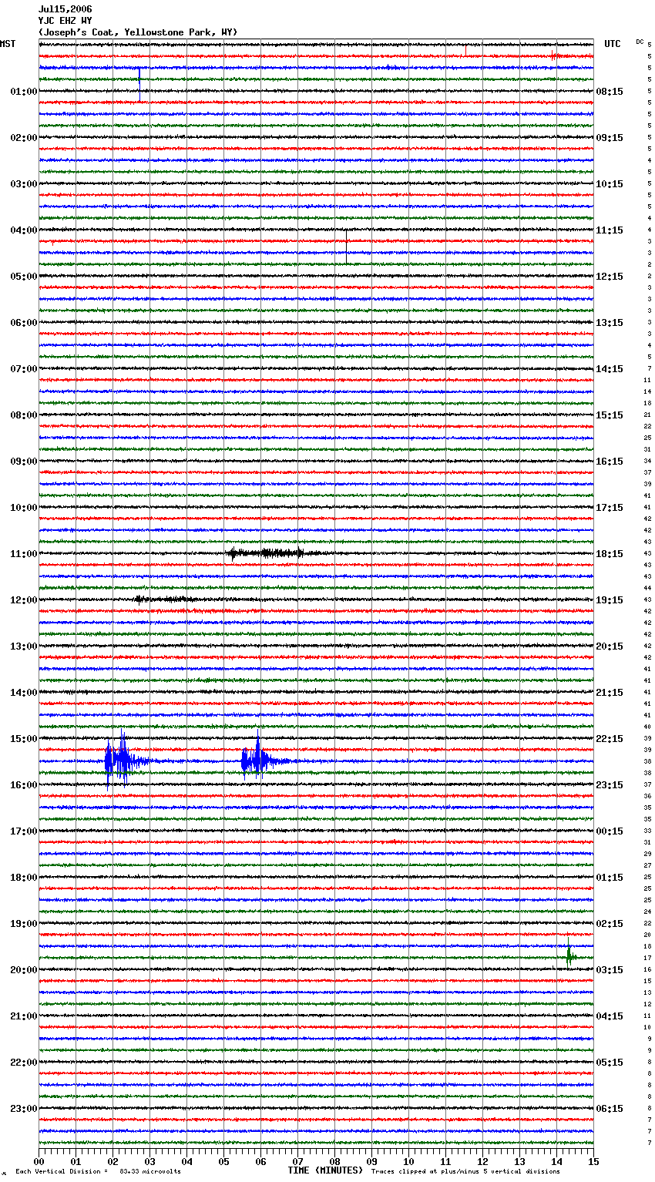Screen dimensions: 655x1182
Task: Select minute tick label 03 on bottom axis
Action: point(150,1161)
